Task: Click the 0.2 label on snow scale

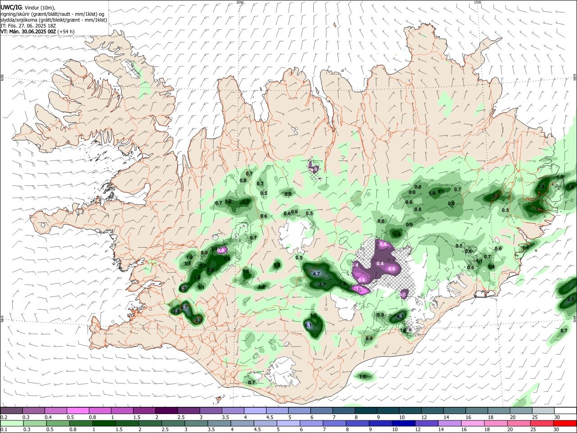Action: pyautogui.click(x=4, y=417)
